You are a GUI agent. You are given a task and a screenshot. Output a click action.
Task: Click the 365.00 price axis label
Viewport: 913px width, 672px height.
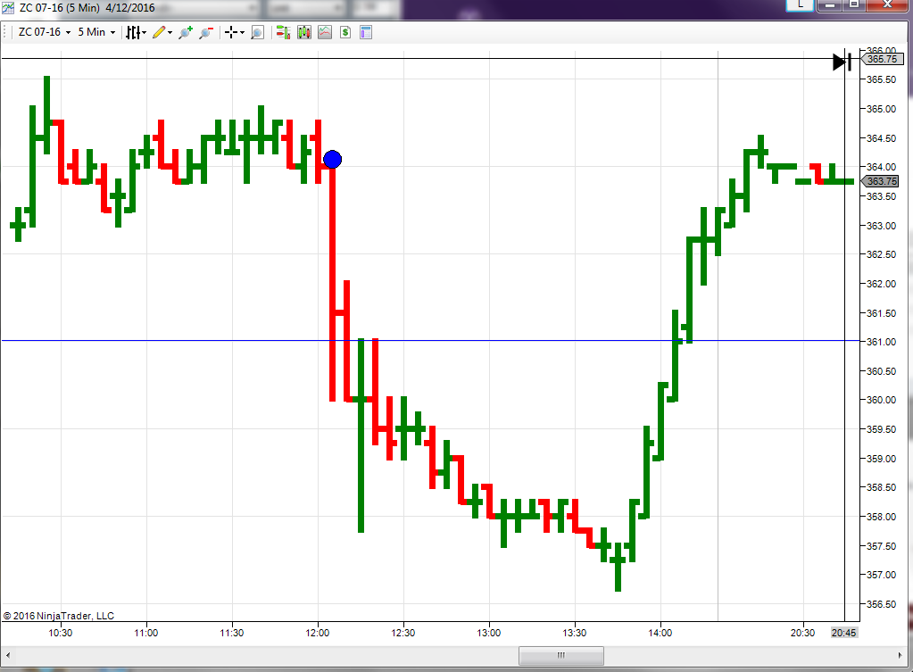(x=881, y=109)
